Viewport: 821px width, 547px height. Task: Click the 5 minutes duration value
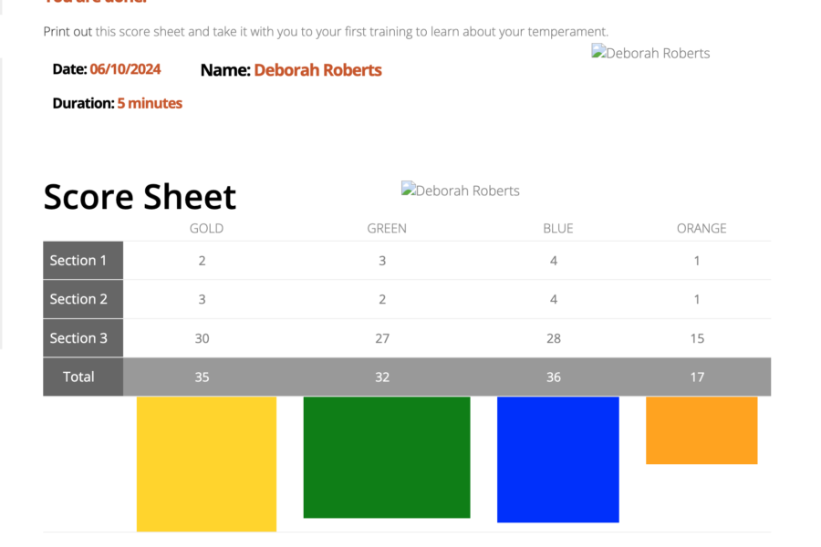coord(150,103)
